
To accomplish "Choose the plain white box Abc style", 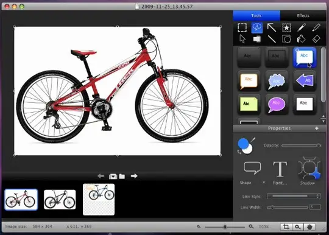I will point(305,104).
